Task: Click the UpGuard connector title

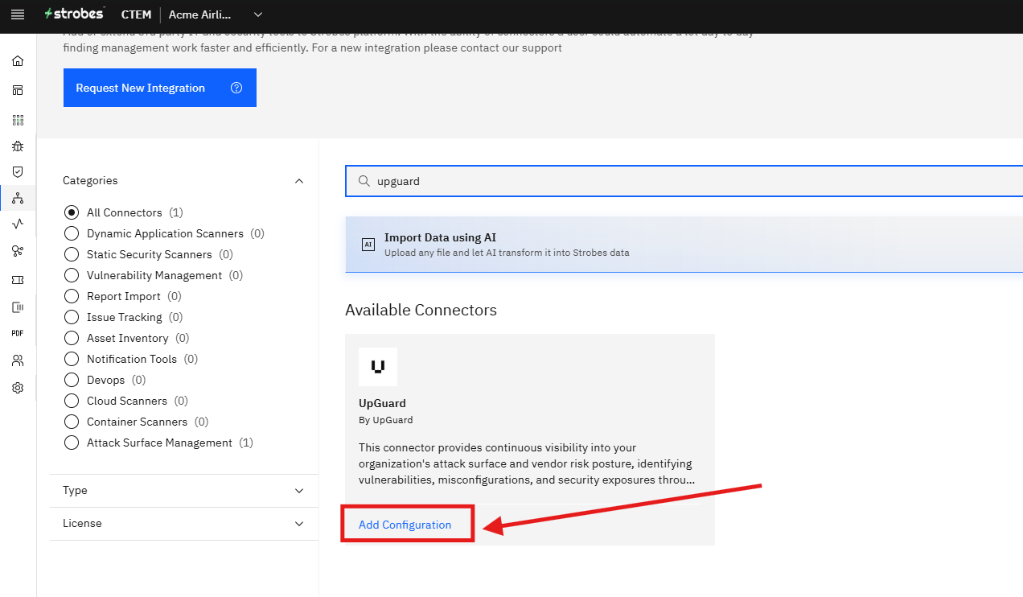Action: tap(382, 403)
